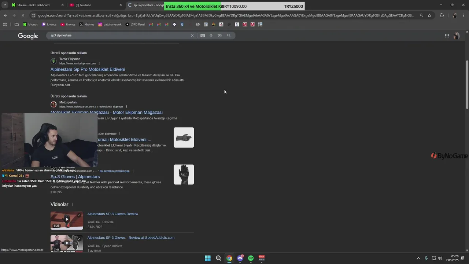Viewport: 469px width, 264px height.
Task: Open ad options menu for Motospartan
Action: (126, 107)
